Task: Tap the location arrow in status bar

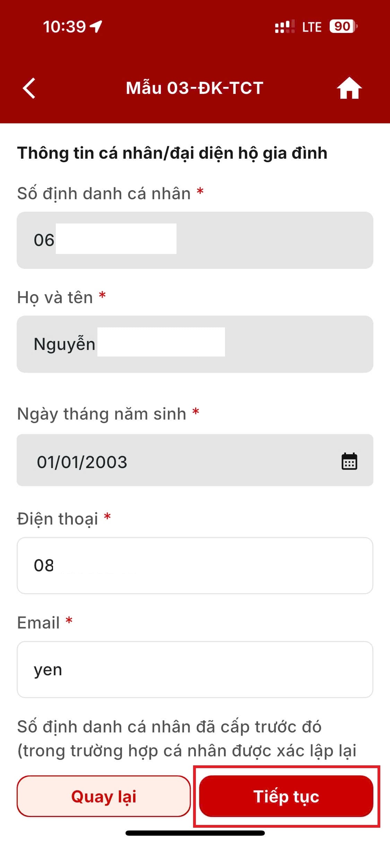Action: point(96,26)
